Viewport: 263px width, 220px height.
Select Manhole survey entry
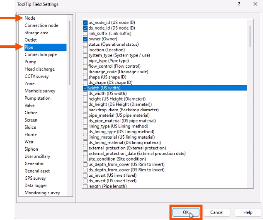[x=40, y=91]
